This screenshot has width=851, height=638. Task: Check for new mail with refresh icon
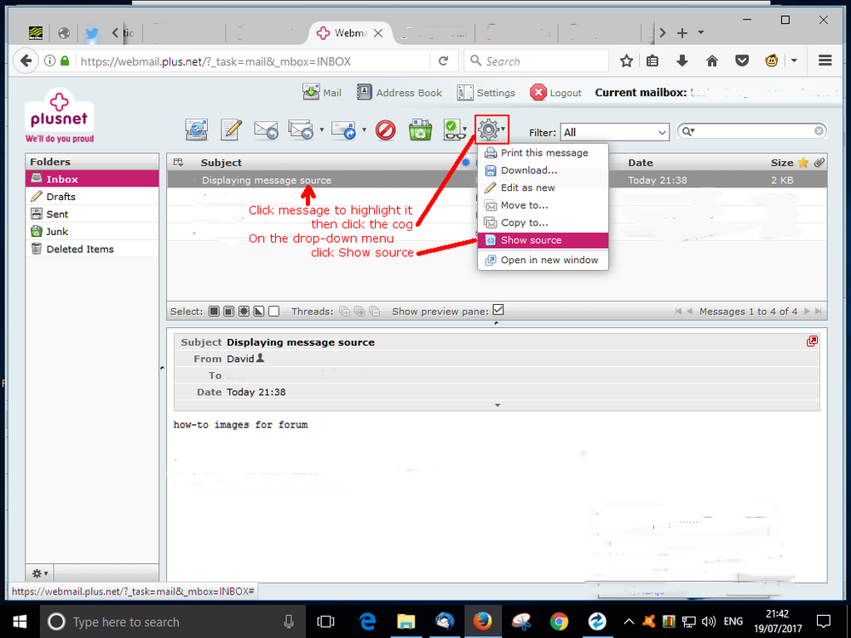[x=196, y=129]
